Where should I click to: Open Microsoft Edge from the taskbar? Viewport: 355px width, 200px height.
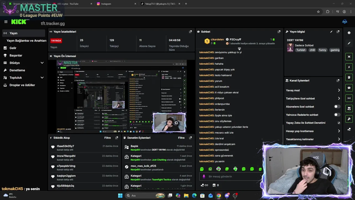(194, 196)
